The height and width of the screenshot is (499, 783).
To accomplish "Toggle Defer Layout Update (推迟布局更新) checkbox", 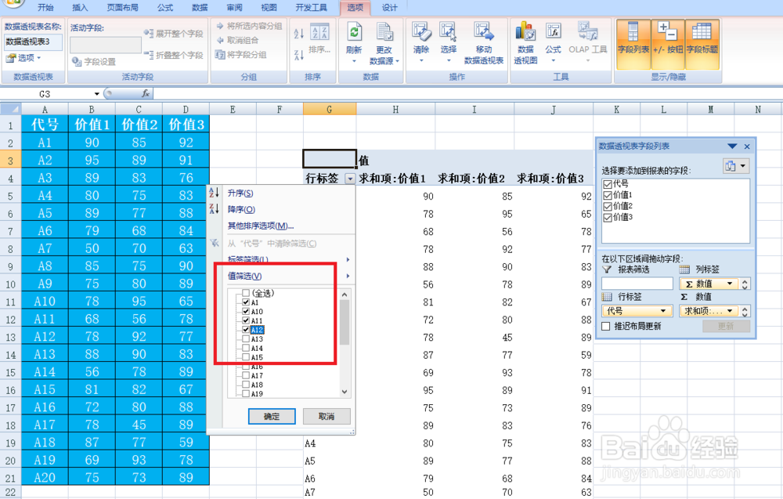I will [606, 326].
